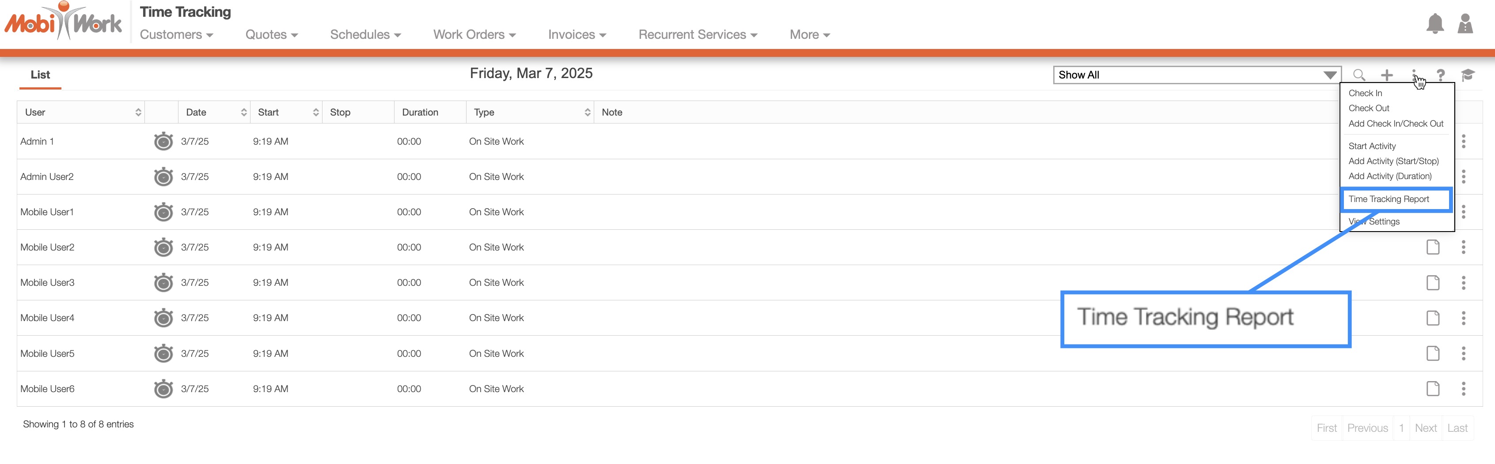Select Time Tracking Report menu entry
Screen dimensions: 1495x464
pyautogui.click(x=1388, y=199)
